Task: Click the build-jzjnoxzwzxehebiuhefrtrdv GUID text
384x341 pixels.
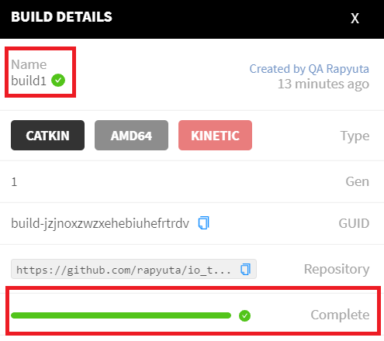Action: click(x=100, y=223)
